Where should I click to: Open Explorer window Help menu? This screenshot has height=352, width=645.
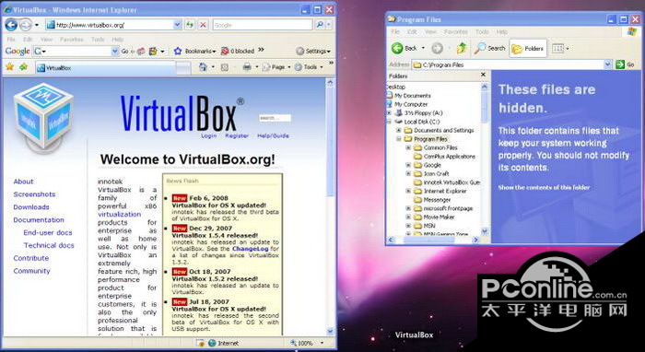coord(502,31)
